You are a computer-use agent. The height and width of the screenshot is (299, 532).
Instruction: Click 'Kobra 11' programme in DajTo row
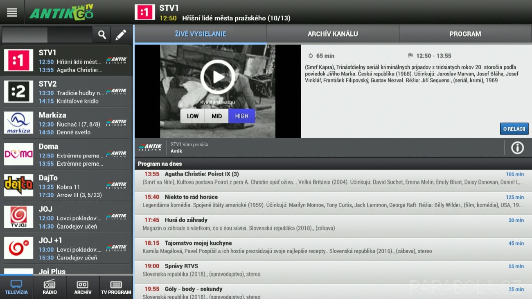(68, 187)
